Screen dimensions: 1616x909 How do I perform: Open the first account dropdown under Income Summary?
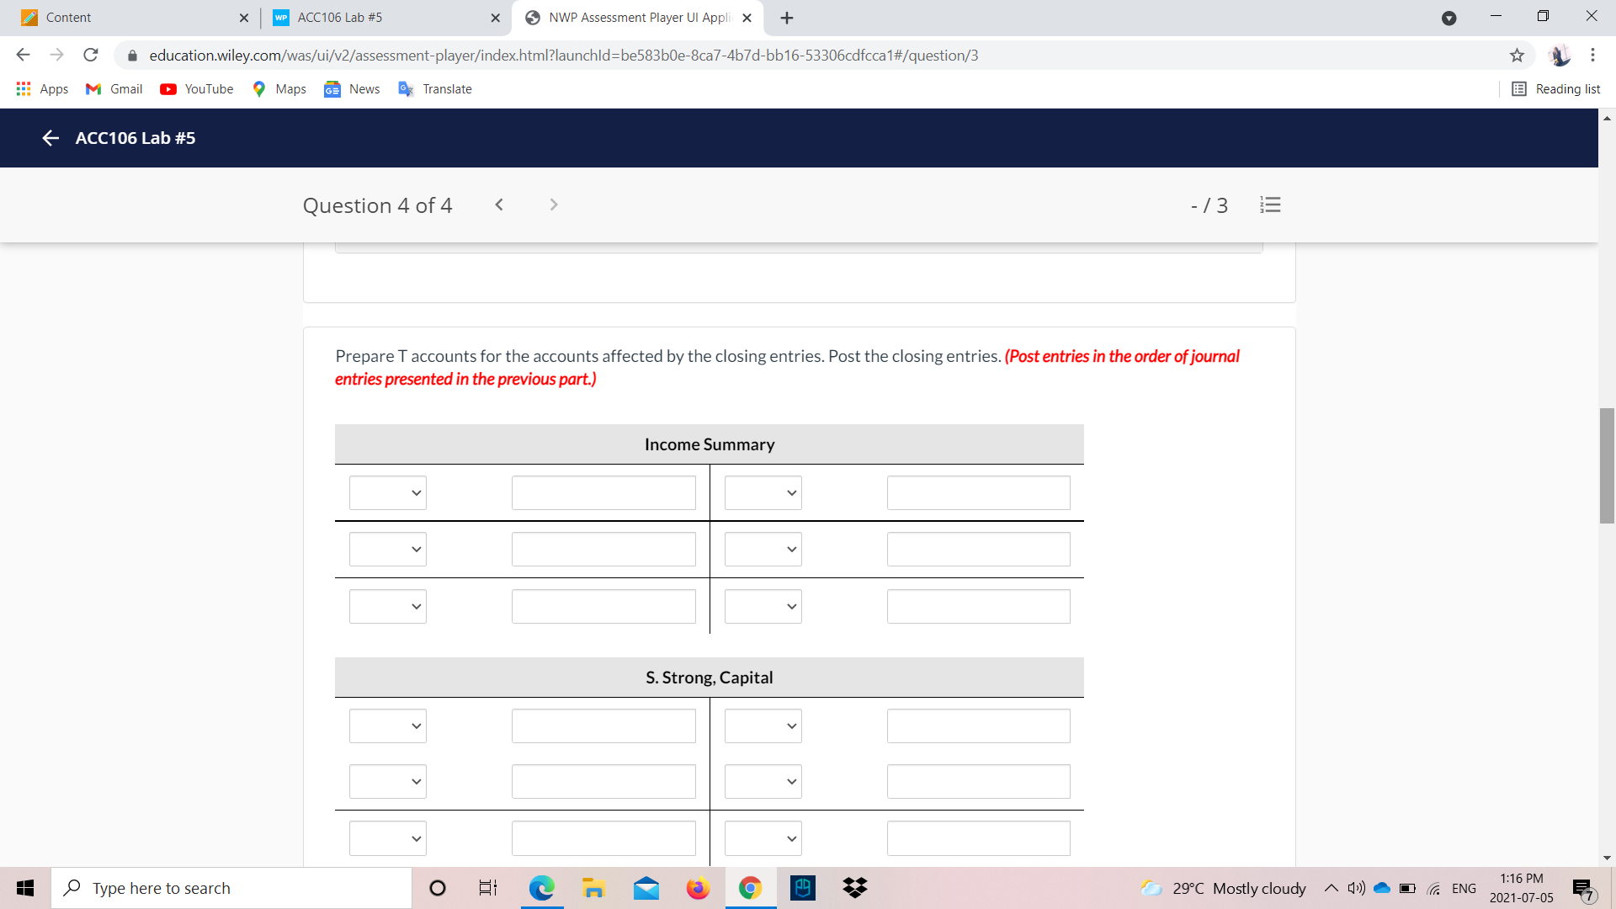[x=387, y=492]
